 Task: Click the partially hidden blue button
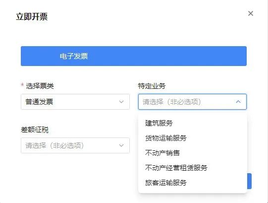click(249, 181)
